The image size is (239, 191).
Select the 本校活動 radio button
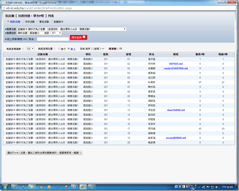[23, 22]
